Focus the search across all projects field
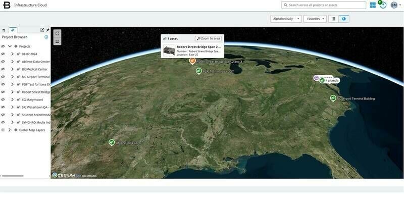404x202 pixels. coord(324,5)
